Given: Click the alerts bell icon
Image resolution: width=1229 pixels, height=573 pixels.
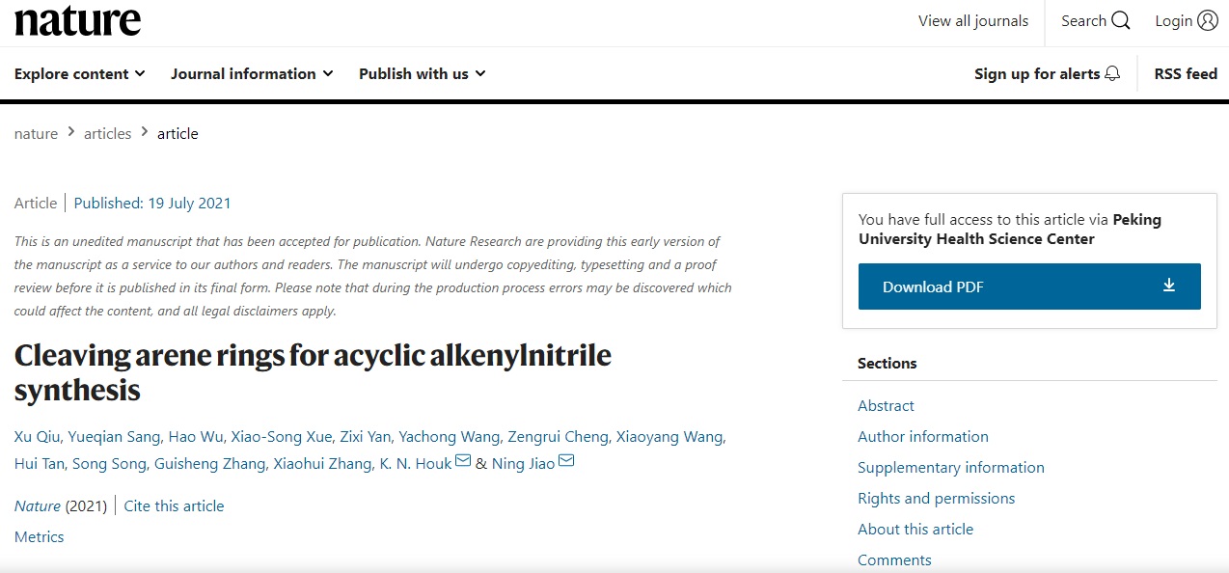Looking at the screenshot, I should click(1112, 74).
